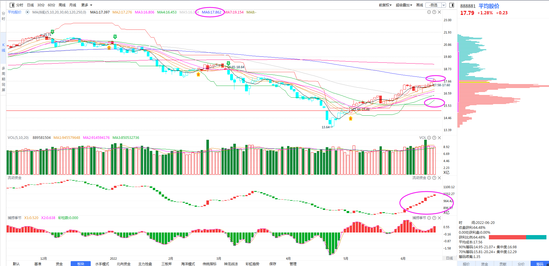Expand the 平均股价 indicator dropdown arrow
Screen dimensions: 549x266
click(27, 12)
